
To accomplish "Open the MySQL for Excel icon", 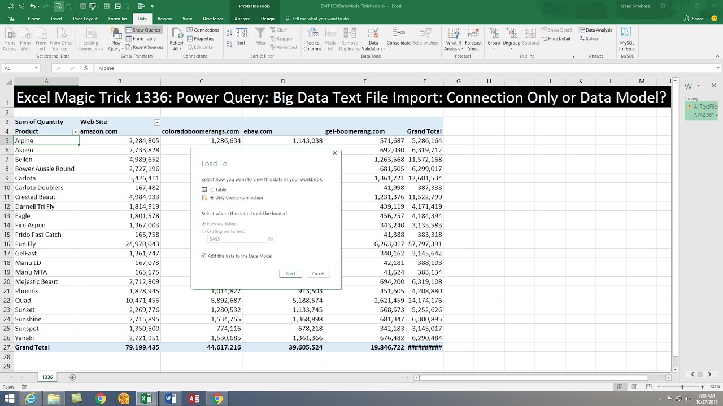I will (x=627, y=39).
